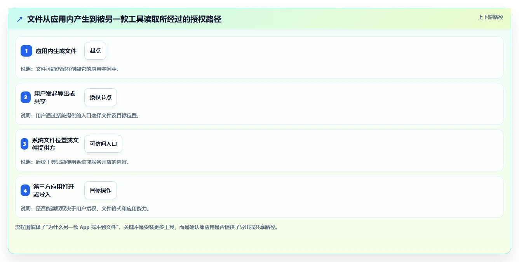Select the step title 用户发起导出或共享
Image resolution: width=519 pixels, height=262 pixels.
click(x=54, y=97)
